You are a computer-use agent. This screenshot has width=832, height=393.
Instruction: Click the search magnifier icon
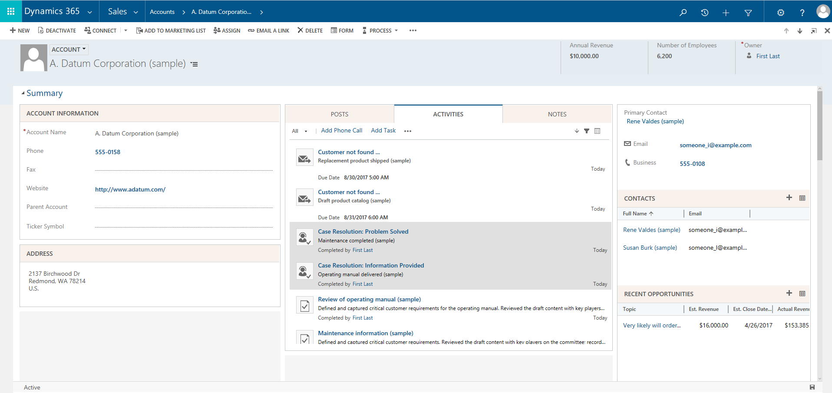click(x=683, y=13)
